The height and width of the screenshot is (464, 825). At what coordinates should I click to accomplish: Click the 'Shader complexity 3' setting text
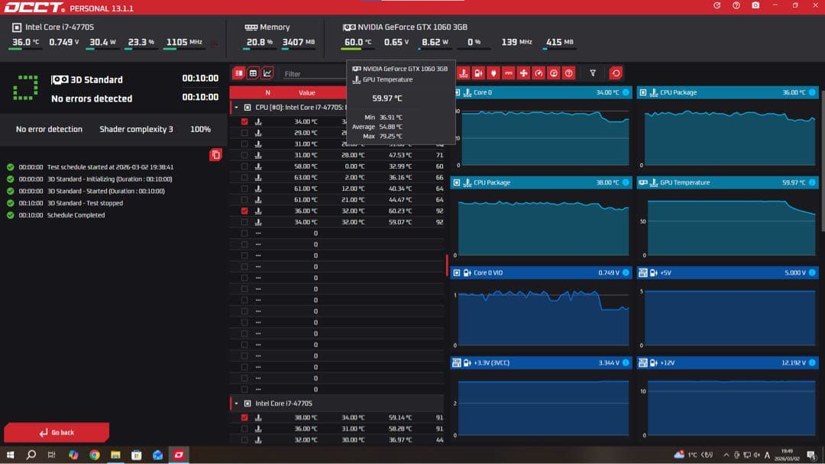point(136,129)
